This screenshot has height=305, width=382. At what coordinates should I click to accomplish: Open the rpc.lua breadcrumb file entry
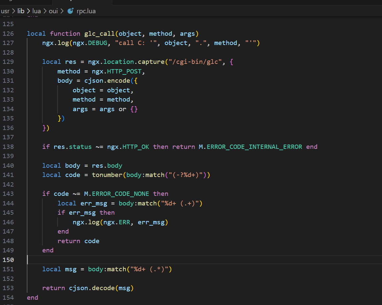coord(86,11)
